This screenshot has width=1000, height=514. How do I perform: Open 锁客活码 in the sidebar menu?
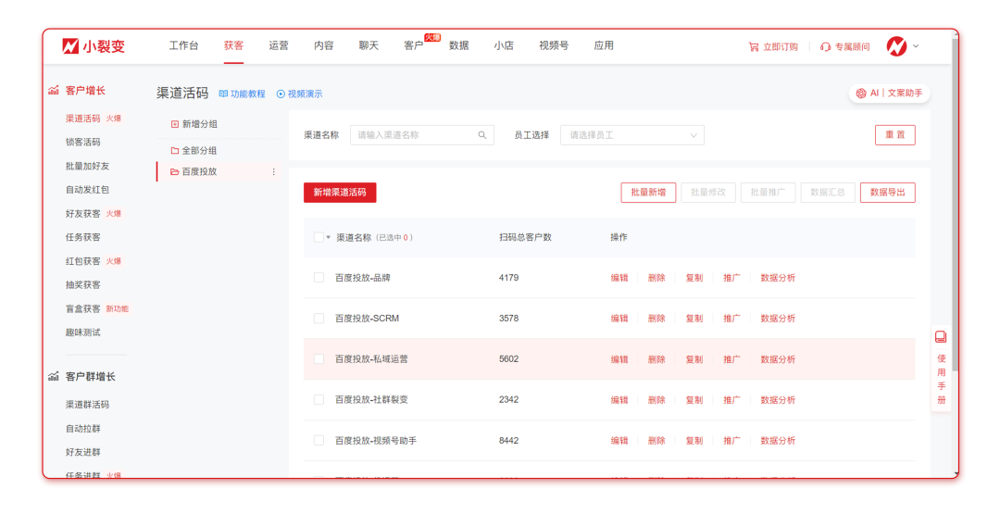tap(83, 143)
